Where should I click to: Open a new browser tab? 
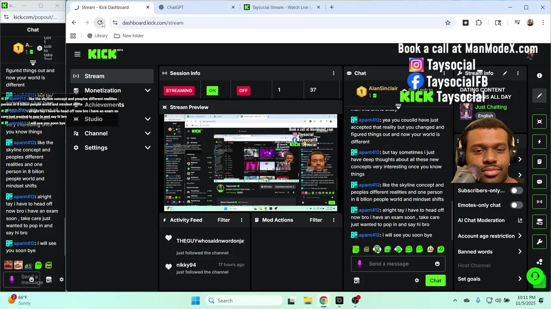coord(331,7)
